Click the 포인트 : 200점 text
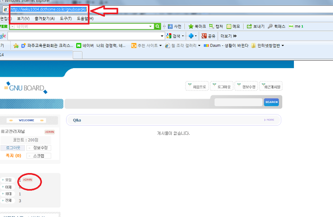This screenshot has height=217, width=333. coord(26,140)
